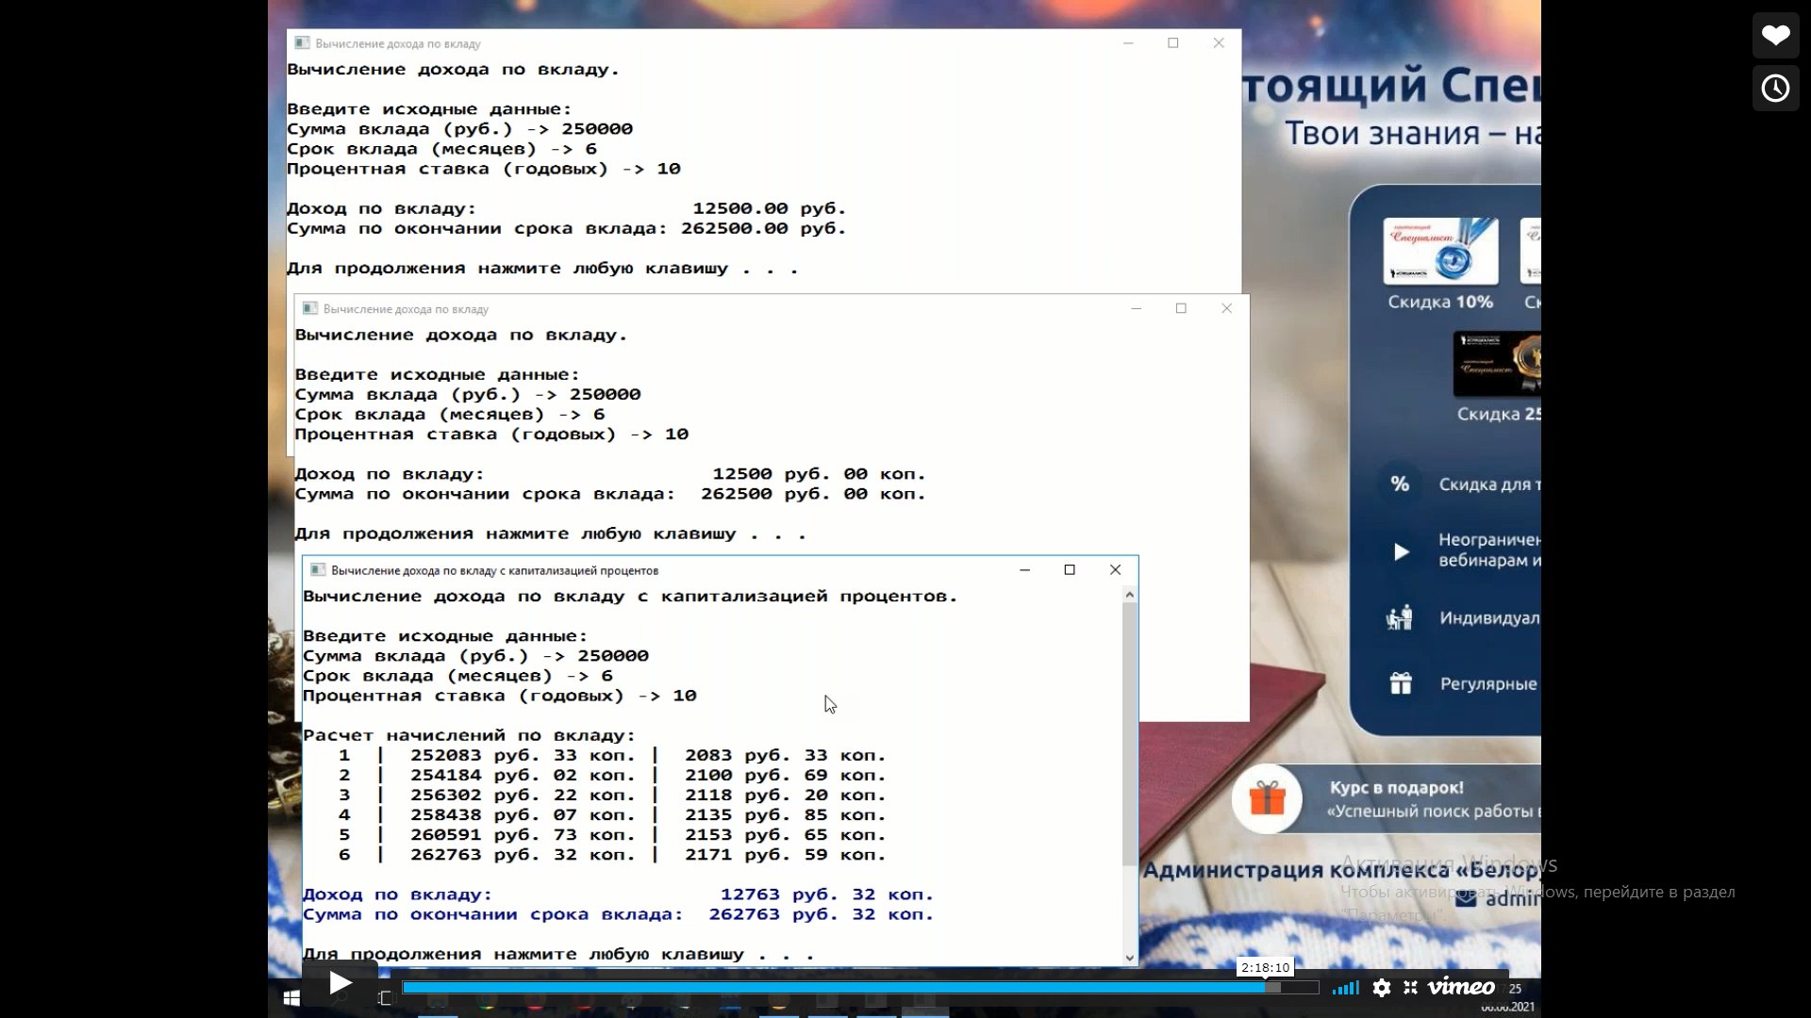
Task: Click the gift icon in course banner
Action: click(1267, 799)
